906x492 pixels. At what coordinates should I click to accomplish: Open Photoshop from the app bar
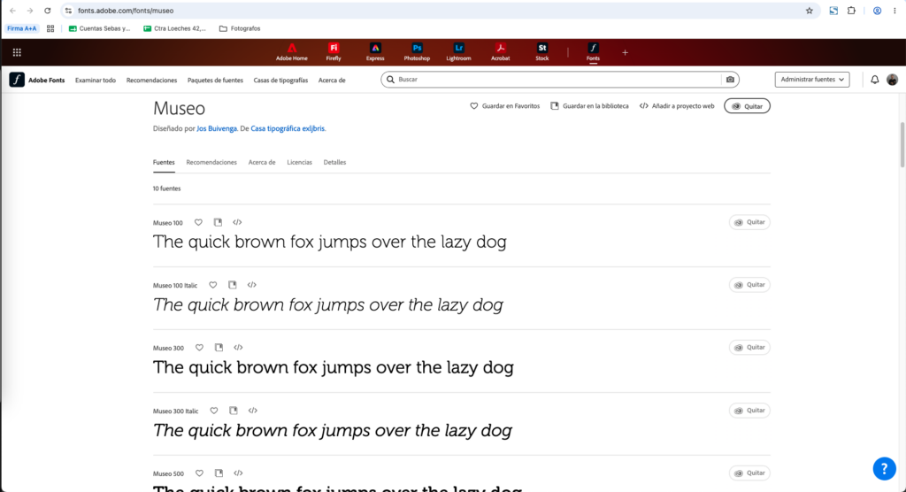coord(417,52)
